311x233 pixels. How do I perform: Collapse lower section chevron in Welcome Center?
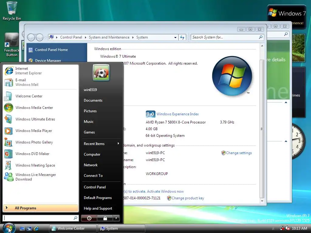click(286, 141)
